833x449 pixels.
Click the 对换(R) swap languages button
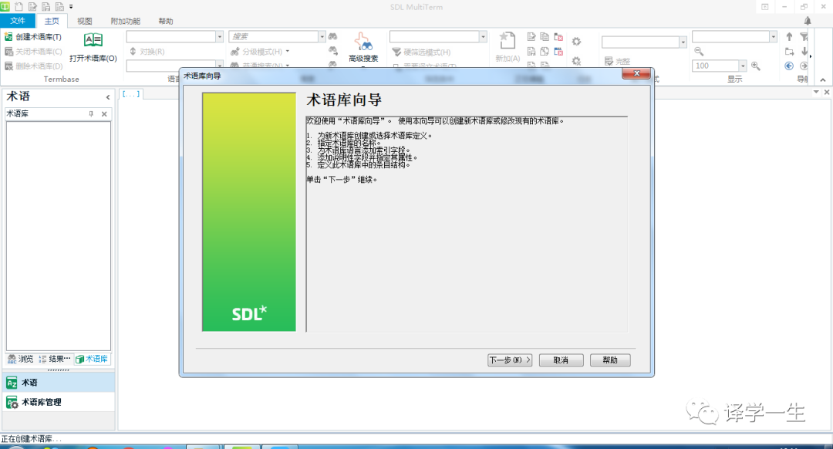pos(147,52)
